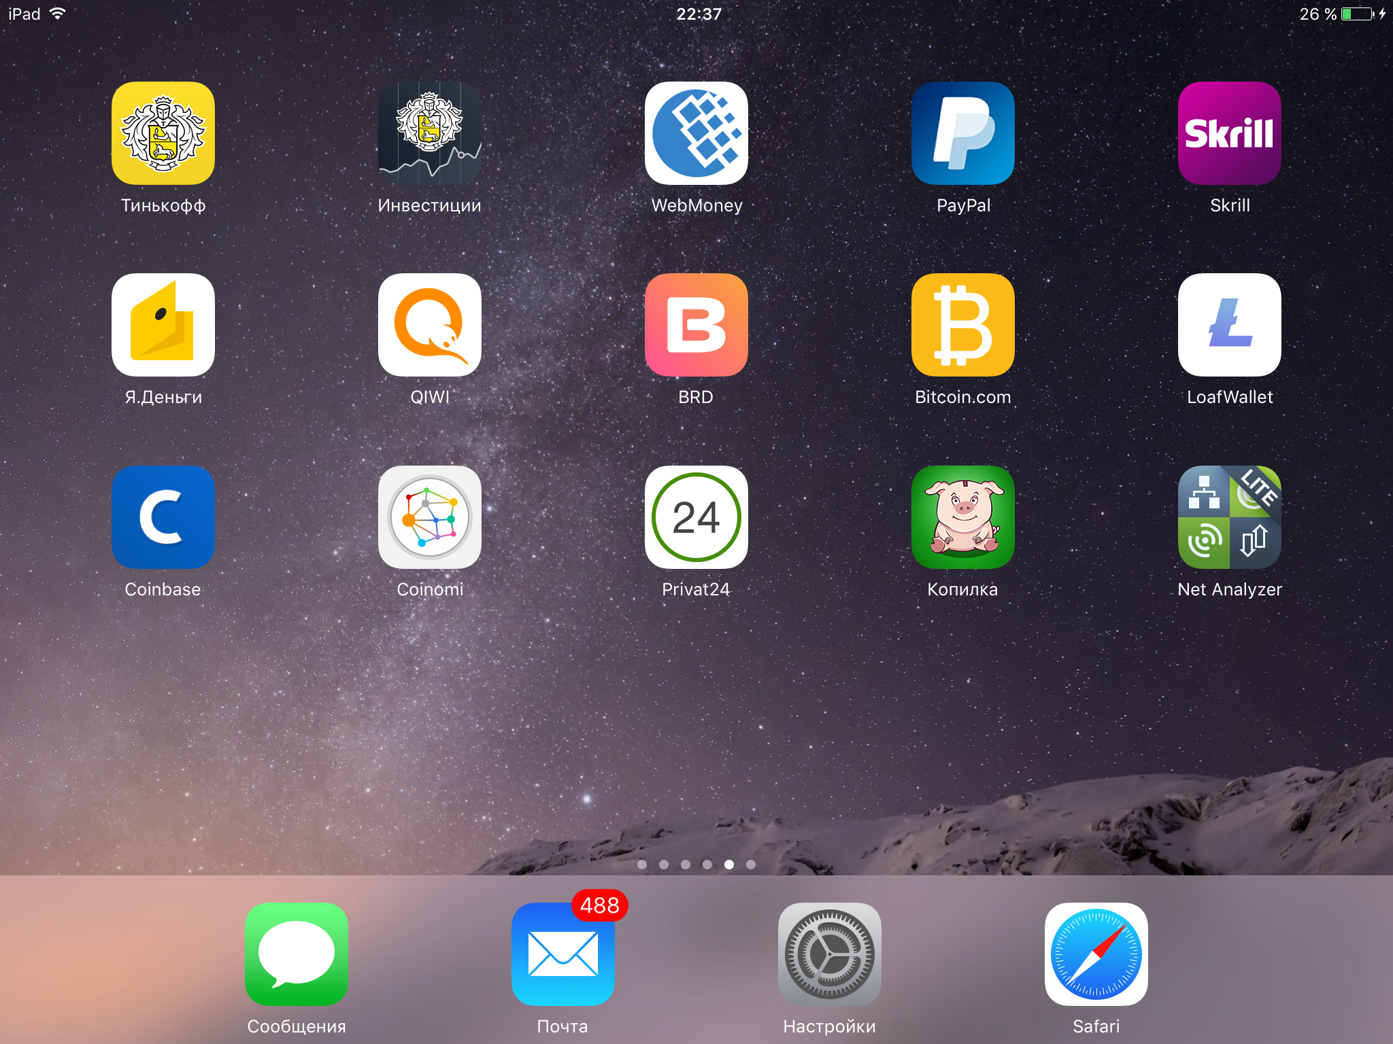Open Почта mail app in the dock

563,954
